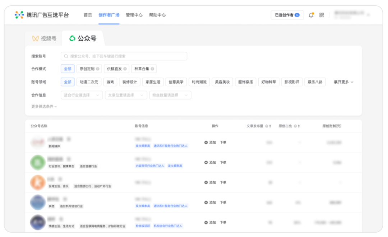Click the notification bell icon
The height and width of the screenshot is (237, 388).
tap(311, 15)
